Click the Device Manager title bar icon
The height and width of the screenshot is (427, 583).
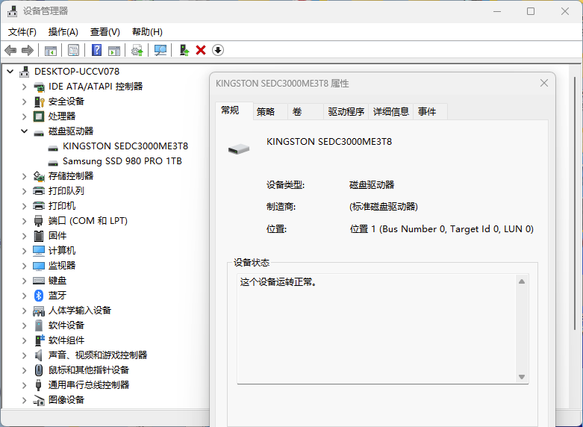(x=13, y=11)
